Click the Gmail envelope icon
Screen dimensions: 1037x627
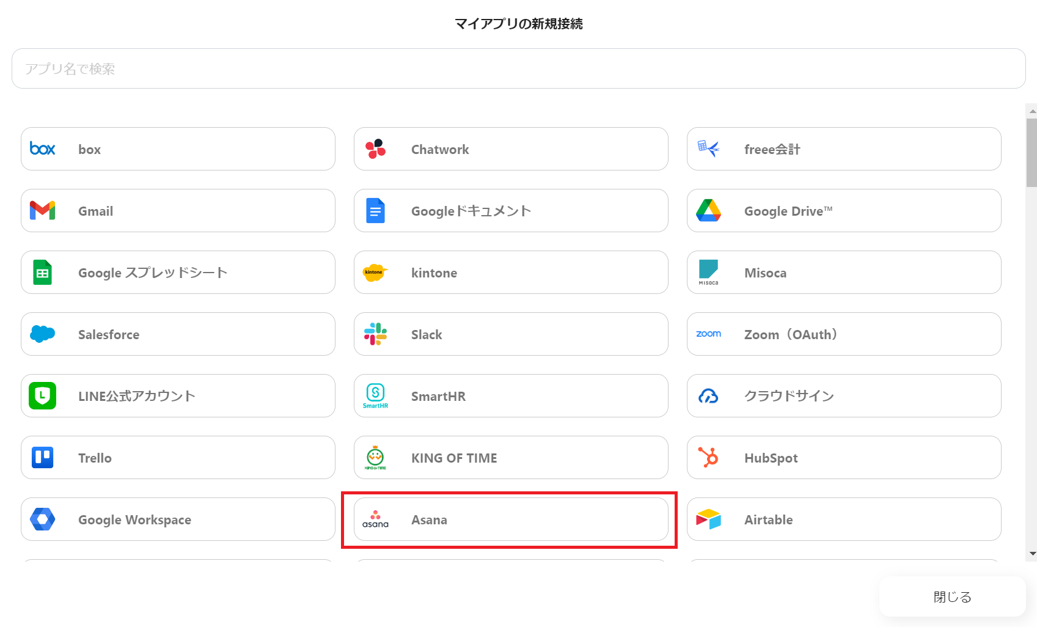point(42,211)
